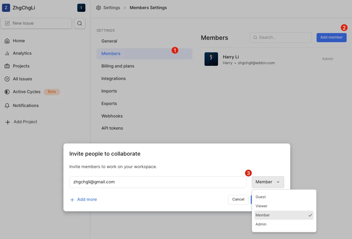The height and width of the screenshot is (239, 352).
Task: Click the Home icon in sidebar
Action: click(x=7, y=41)
